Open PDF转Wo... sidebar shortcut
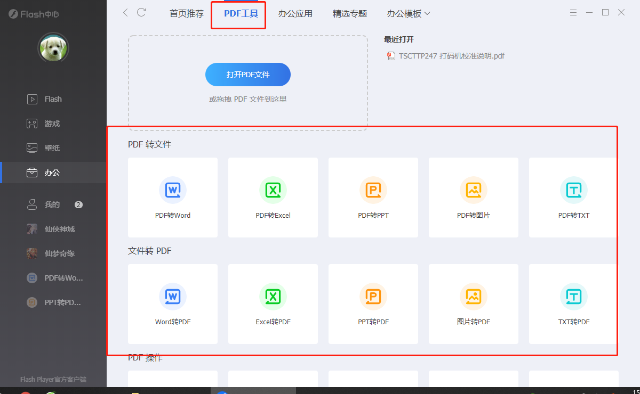Viewport: 640px width, 394px height. (53, 278)
